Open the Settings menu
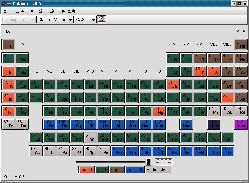The width and height of the screenshot is (249, 183). (x=57, y=11)
